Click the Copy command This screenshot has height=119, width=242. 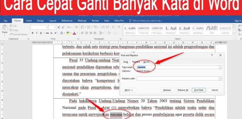click(14, 30)
